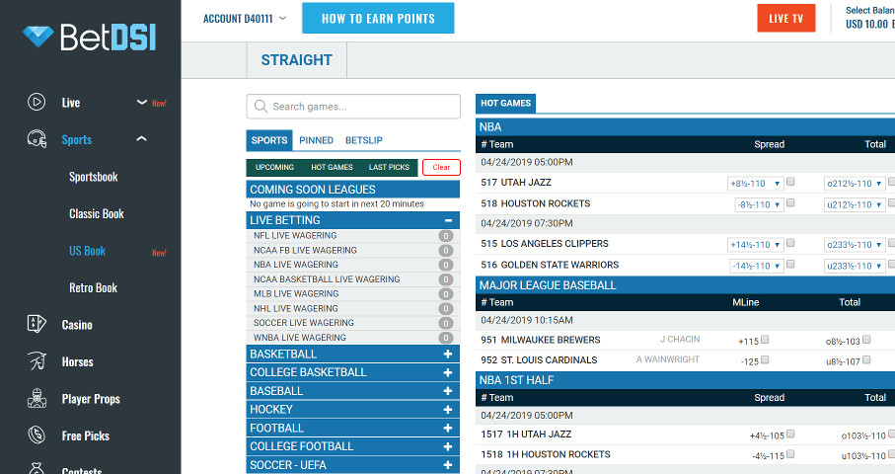The image size is (895, 474).
Task: Click the How To Earn Points button
Action: tap(378, 19)
